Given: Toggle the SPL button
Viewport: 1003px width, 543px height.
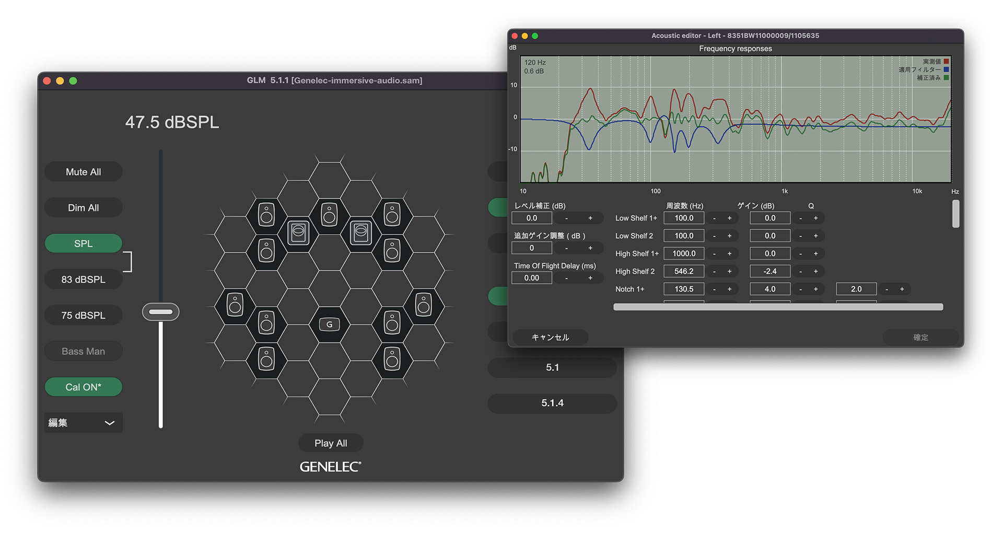Looking at the screenshot, I should coord(84,244).
